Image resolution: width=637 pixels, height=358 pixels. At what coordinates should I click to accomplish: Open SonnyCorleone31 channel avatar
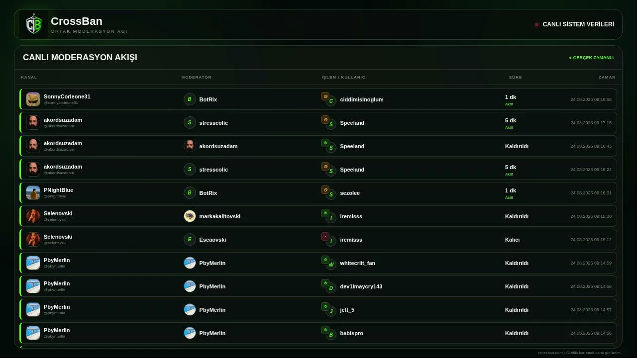(33, 99)
